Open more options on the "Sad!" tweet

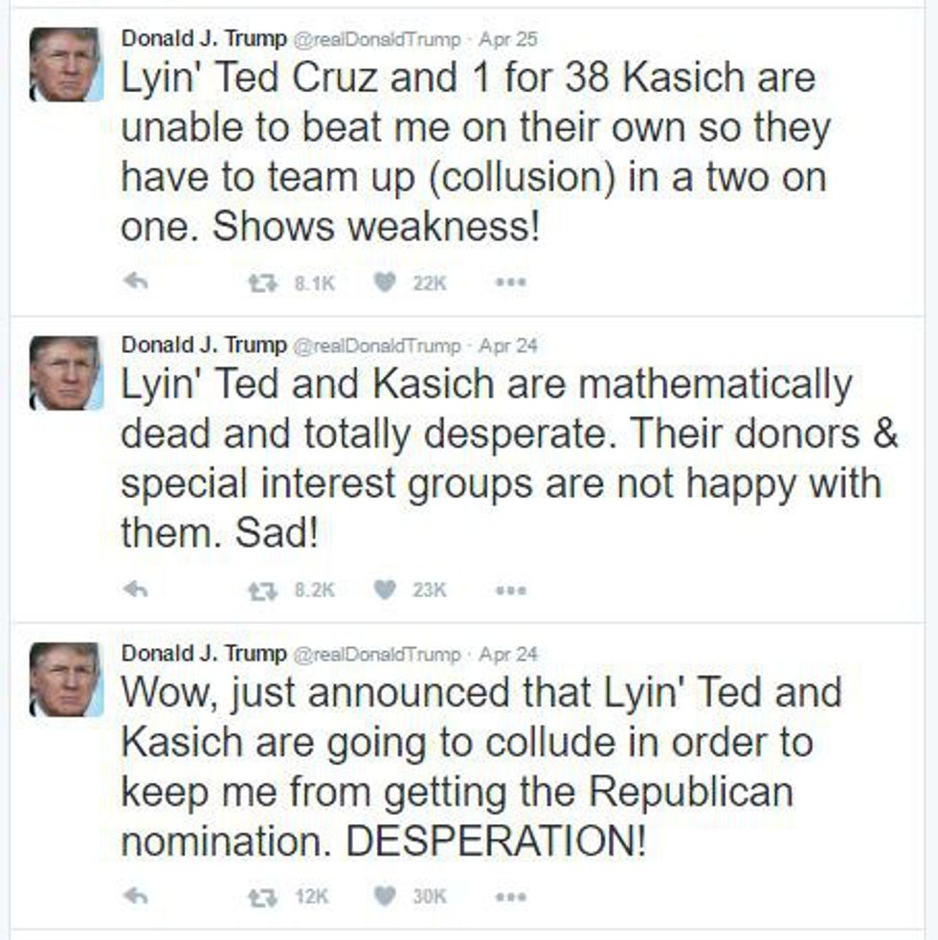(510, 590)
